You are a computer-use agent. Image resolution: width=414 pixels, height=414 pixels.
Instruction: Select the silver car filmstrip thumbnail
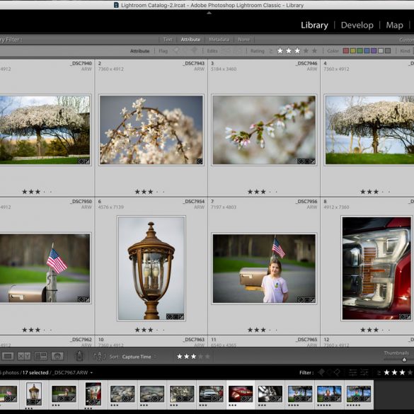tap(211, 394)
